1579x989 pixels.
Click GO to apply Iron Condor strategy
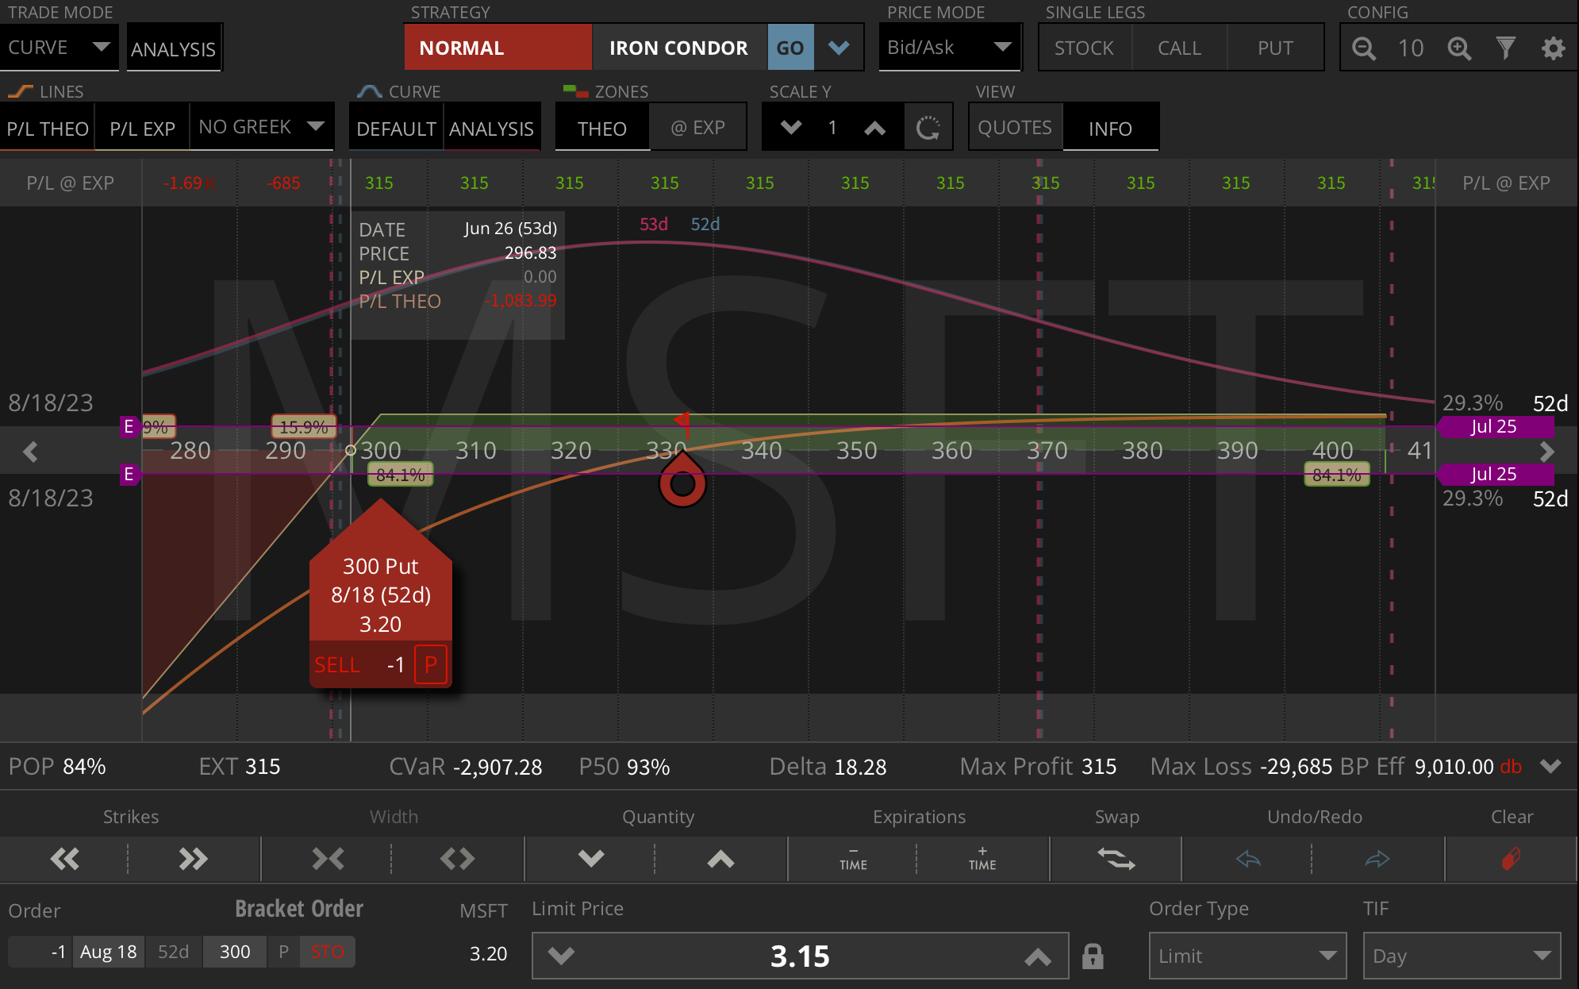790,48
